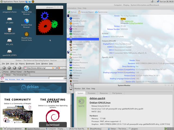Click SeaLion back navigation button
The height and width of the screenshot is (130, 174).
(x=4, y=68)
